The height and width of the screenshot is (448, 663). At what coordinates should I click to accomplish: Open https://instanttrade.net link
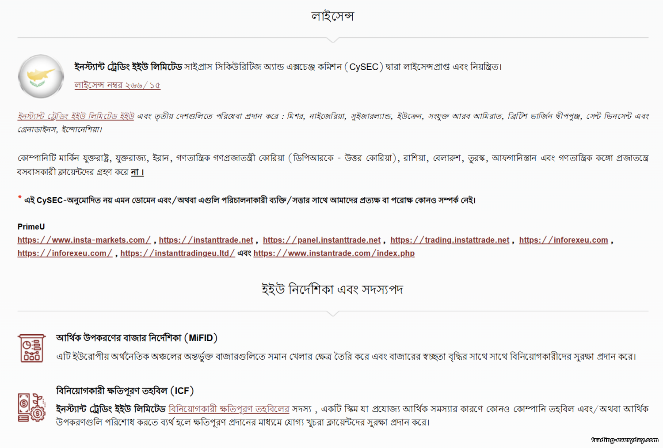206,240
